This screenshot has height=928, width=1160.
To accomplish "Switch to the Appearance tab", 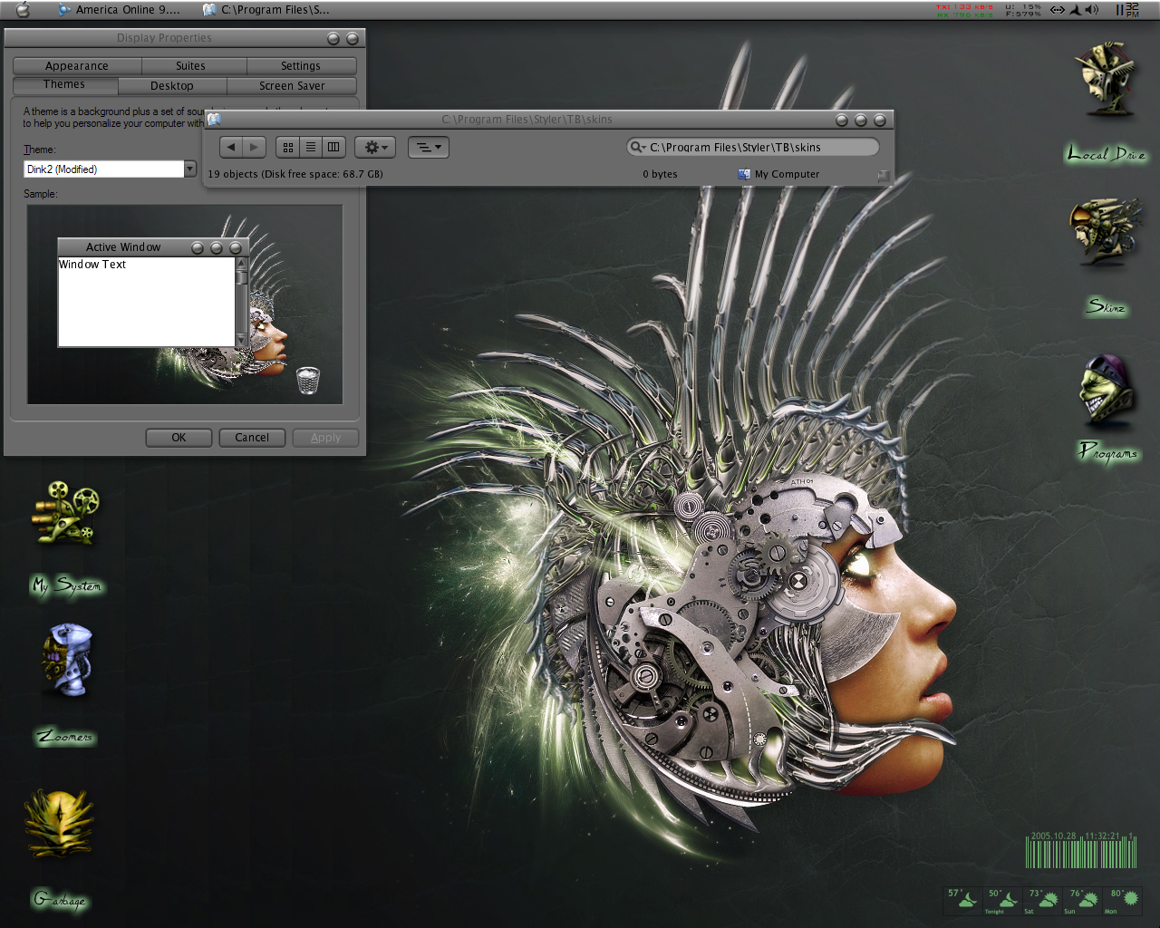I will [77, 66].
